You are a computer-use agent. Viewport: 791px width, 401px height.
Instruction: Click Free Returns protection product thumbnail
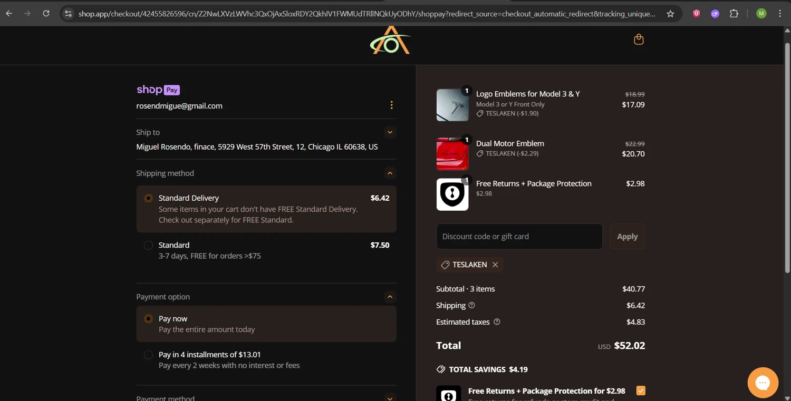[452, 194]
